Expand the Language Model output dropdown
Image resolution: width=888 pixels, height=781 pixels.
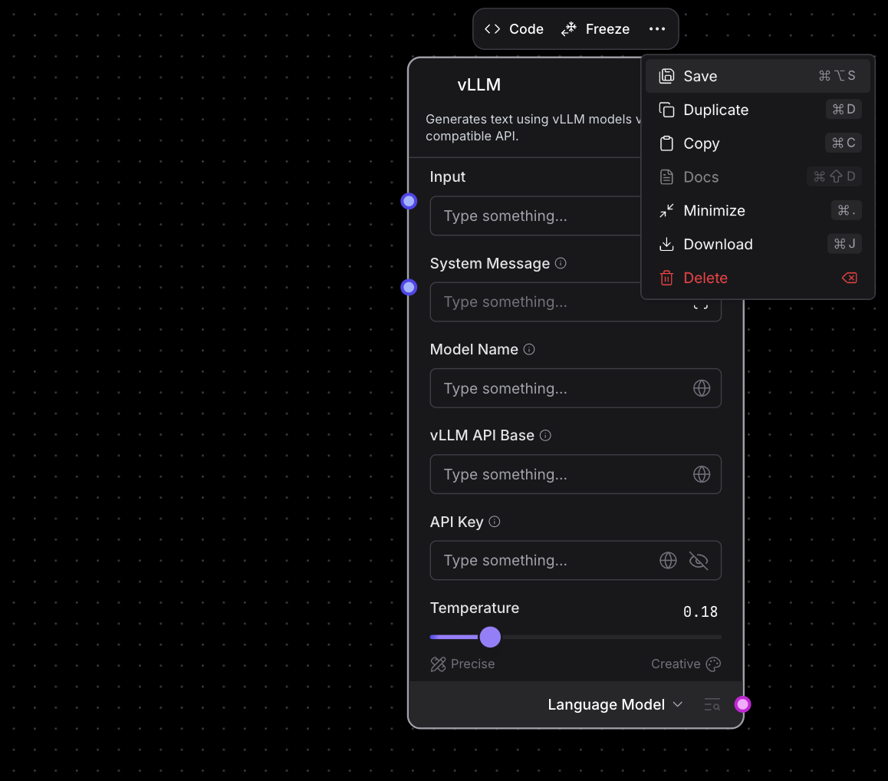(x=615, y=704)
